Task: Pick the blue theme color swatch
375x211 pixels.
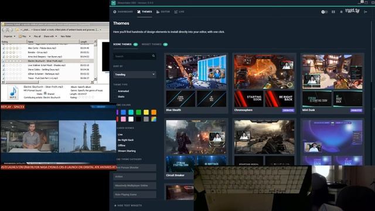Action: point(123,112)
